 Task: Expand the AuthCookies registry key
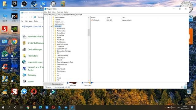click(53, 42)
